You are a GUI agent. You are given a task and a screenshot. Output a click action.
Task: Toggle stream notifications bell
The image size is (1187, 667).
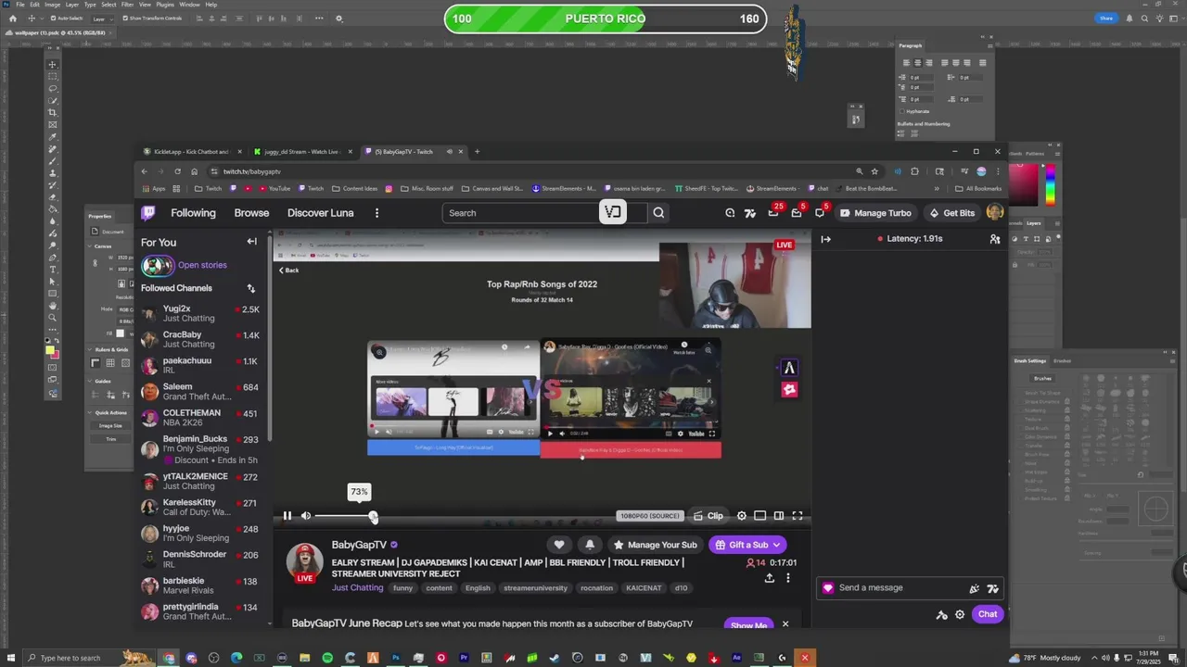pyautogui.click(x=590, y=545)
